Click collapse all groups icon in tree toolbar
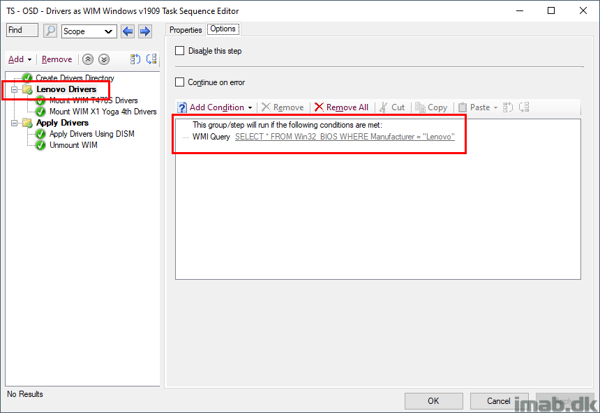The image size is (600, 413). (151, 59)
